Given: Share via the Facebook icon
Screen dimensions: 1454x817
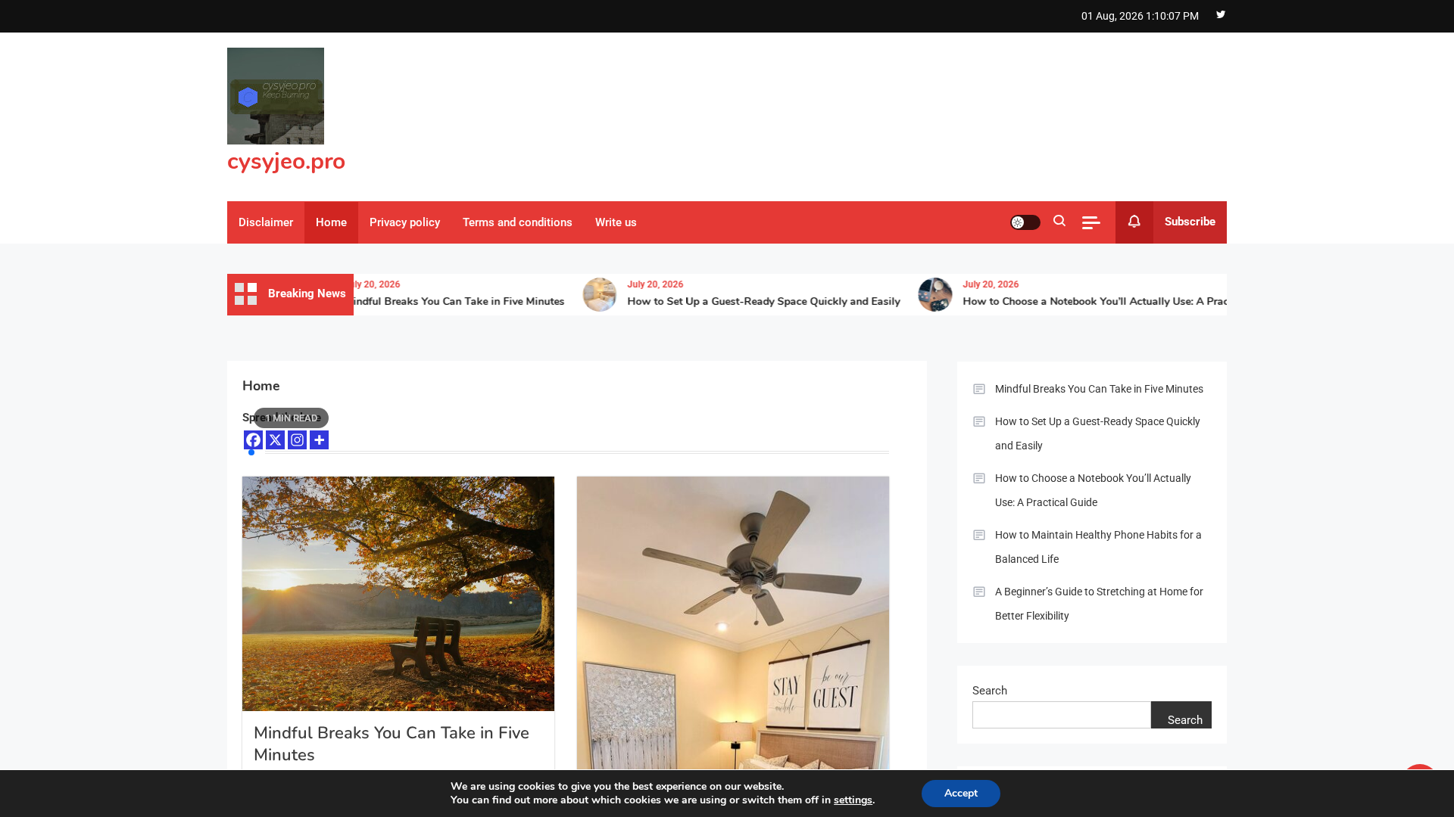Looking at the screenshot, I should coord(253,440).
